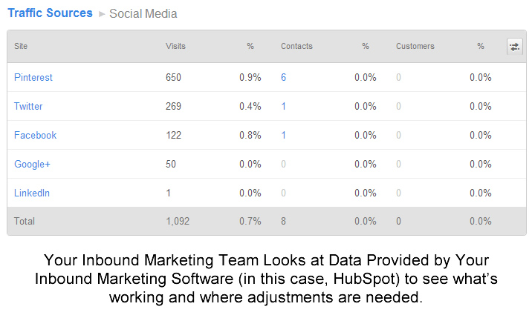View the 1 Twitter contact

point(283,106)
